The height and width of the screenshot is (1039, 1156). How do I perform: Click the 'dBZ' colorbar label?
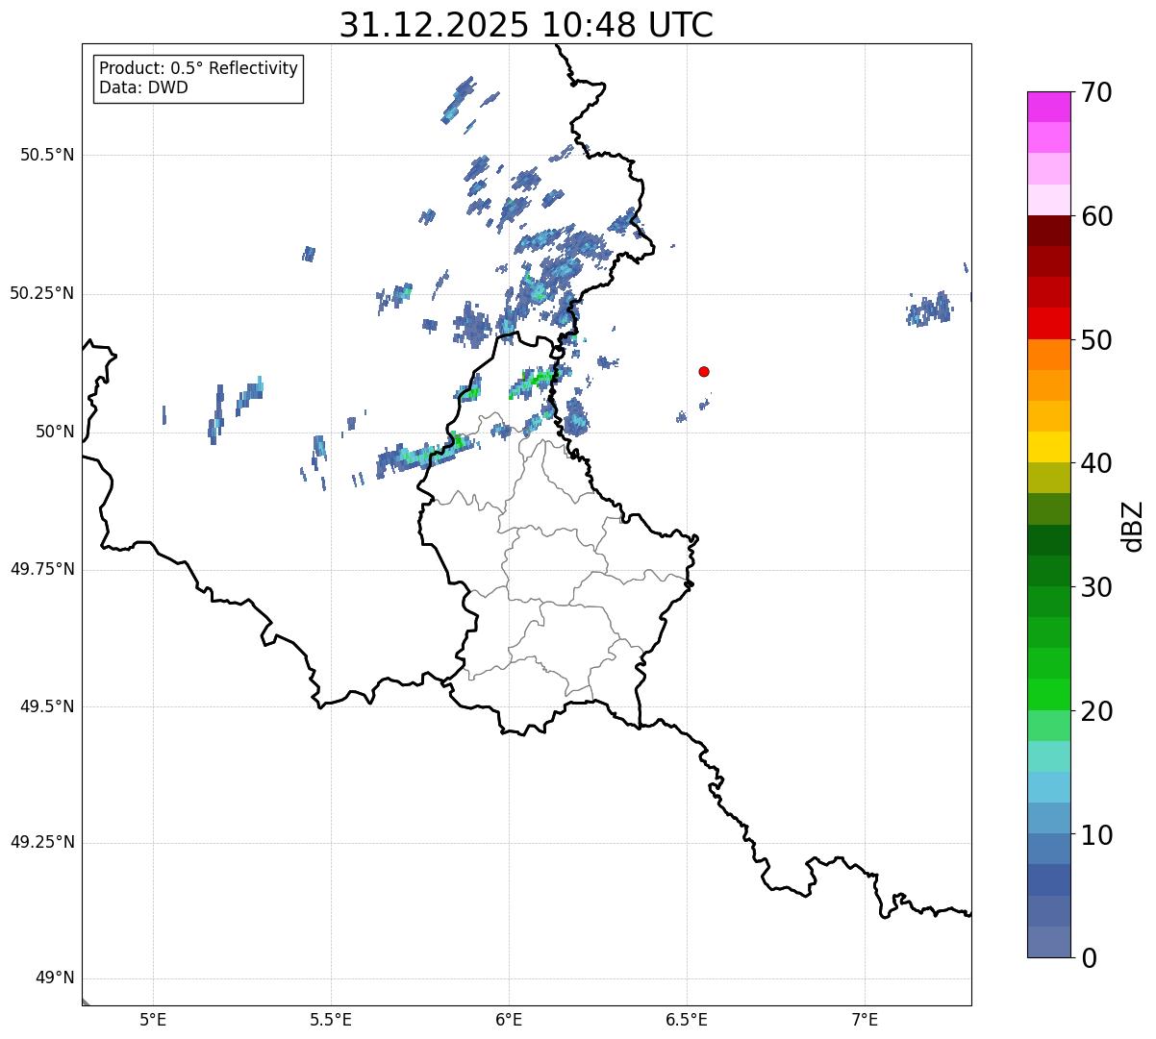pyautogui.click(x=1134, y=525)
